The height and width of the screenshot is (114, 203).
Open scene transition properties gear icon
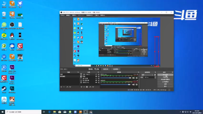pyautogui.click(x=155, y=75)
